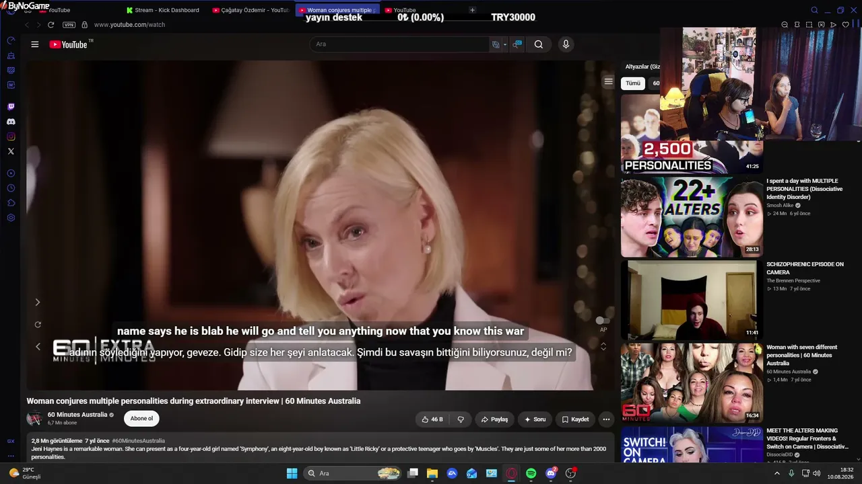This screenshot has width=862, height=484.
Task: Start voice search with the microphone icon
Action: 566,44
